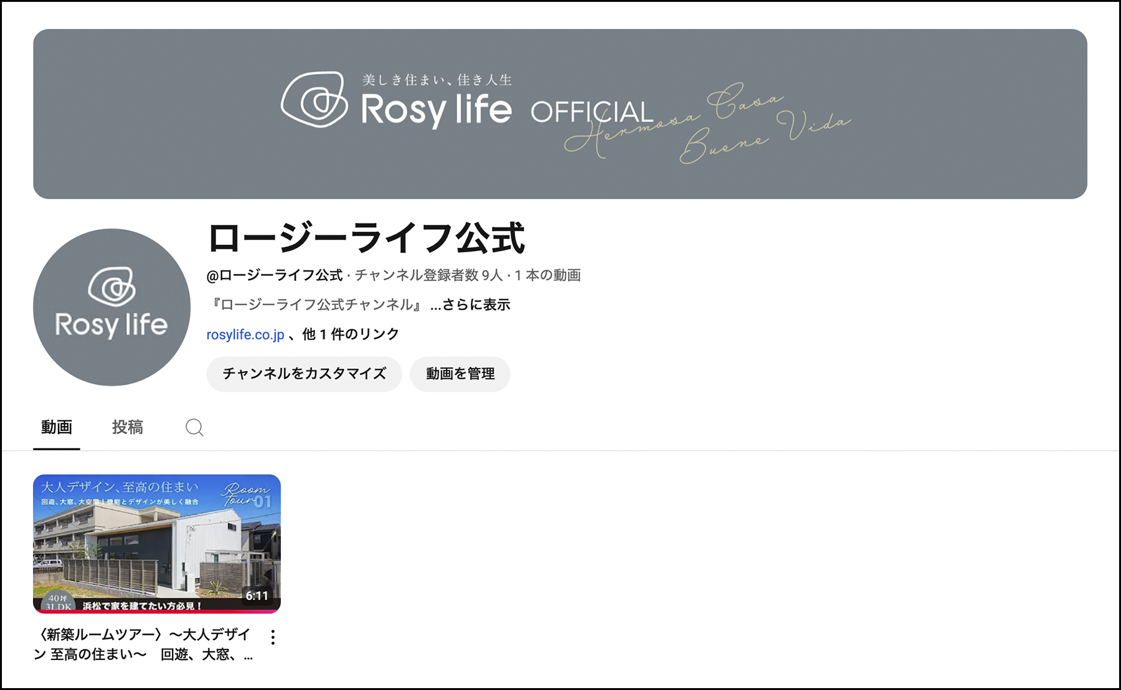Switch to the 投稿 tab

tap(128, 427)
